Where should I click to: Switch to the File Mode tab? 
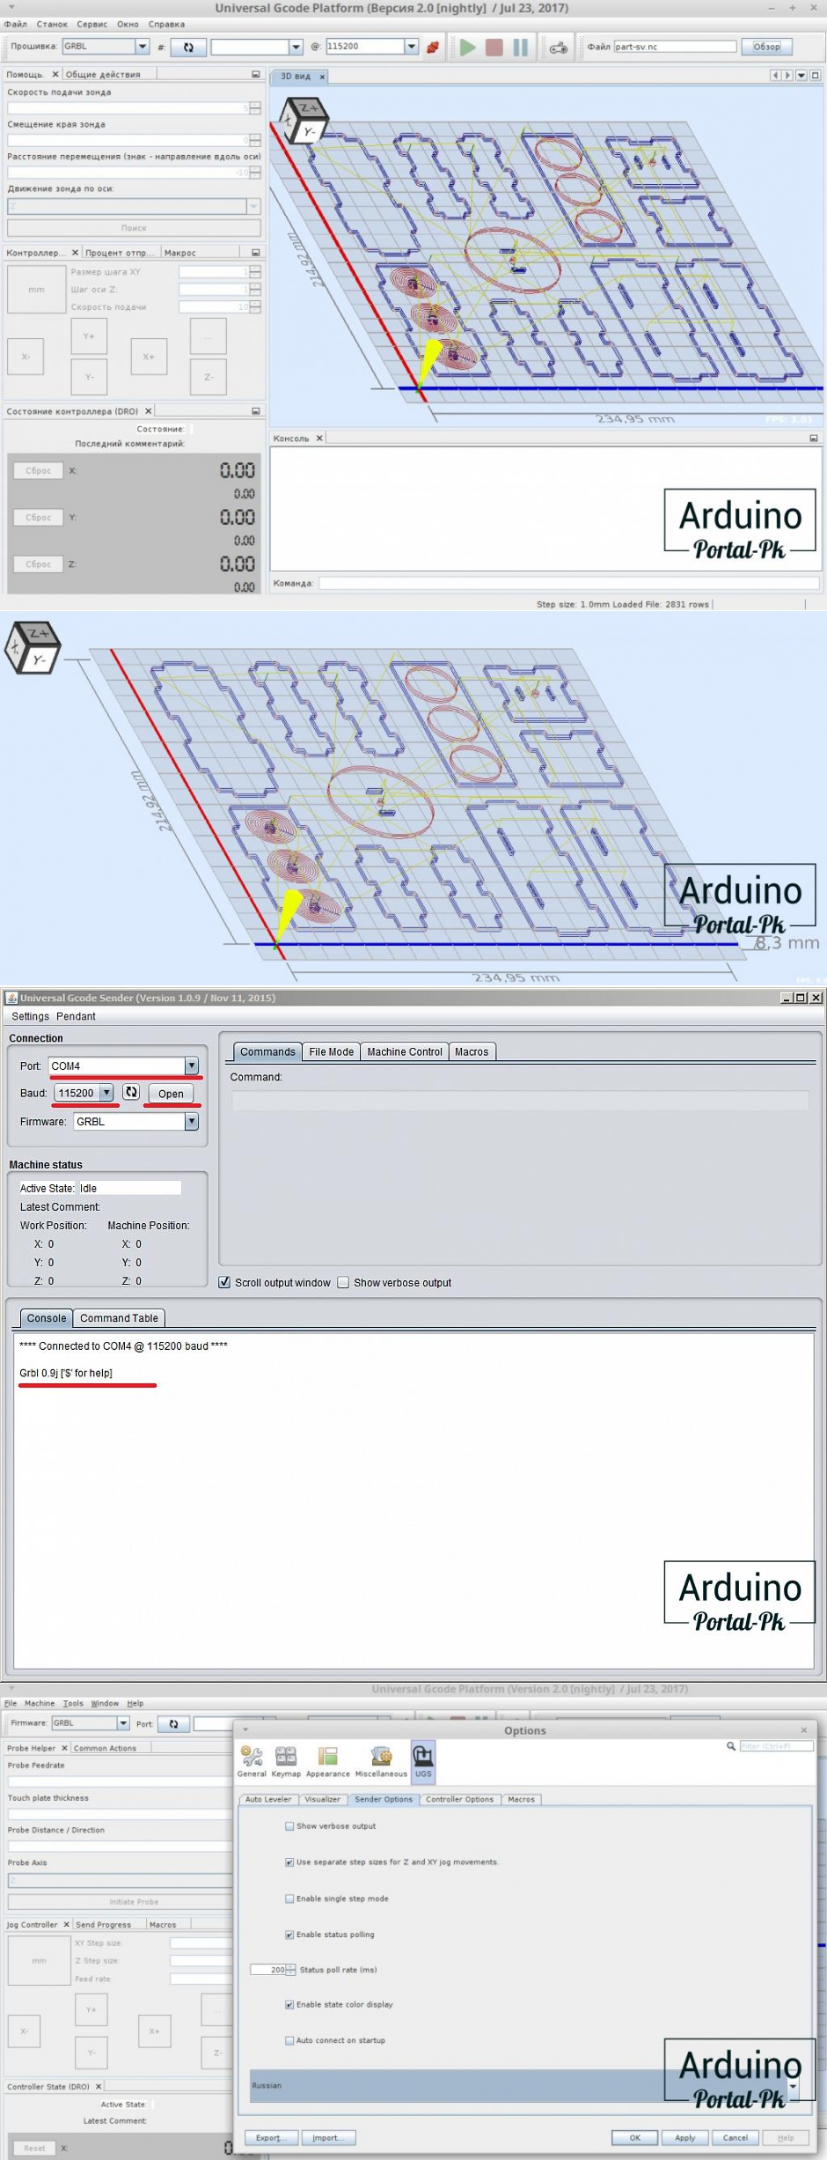[331, 1051]
